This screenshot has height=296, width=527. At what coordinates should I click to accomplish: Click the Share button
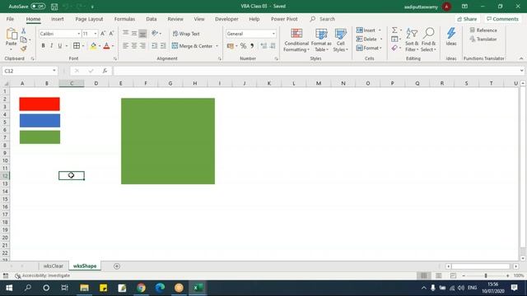[467, 19]
